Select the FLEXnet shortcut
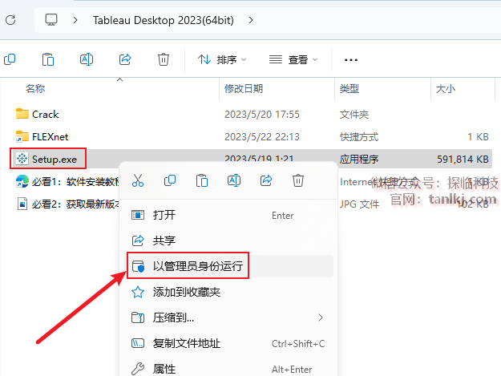 pyautogui.click(x=50, y=137)
